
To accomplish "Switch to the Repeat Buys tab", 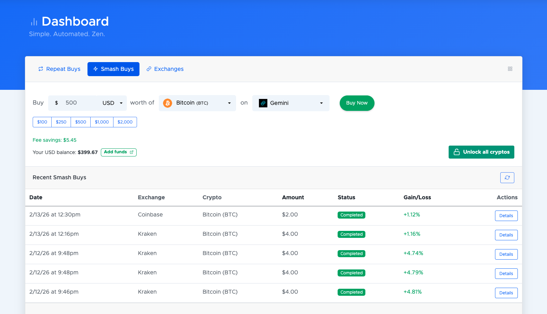I will point(59,69).
